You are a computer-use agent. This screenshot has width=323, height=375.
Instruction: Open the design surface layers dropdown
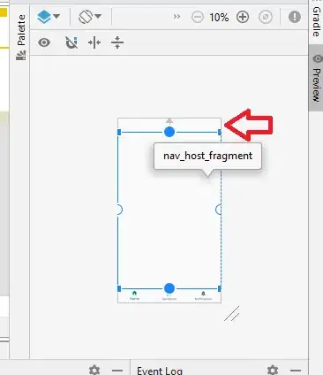(x=49, y=17)
